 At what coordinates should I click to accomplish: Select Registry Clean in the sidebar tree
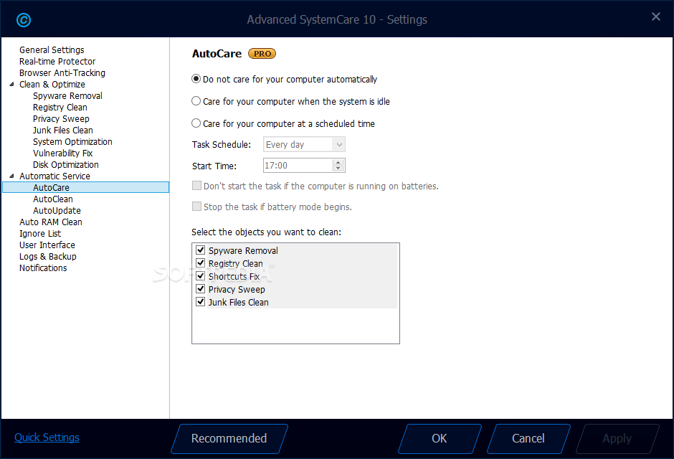point(60,108)
